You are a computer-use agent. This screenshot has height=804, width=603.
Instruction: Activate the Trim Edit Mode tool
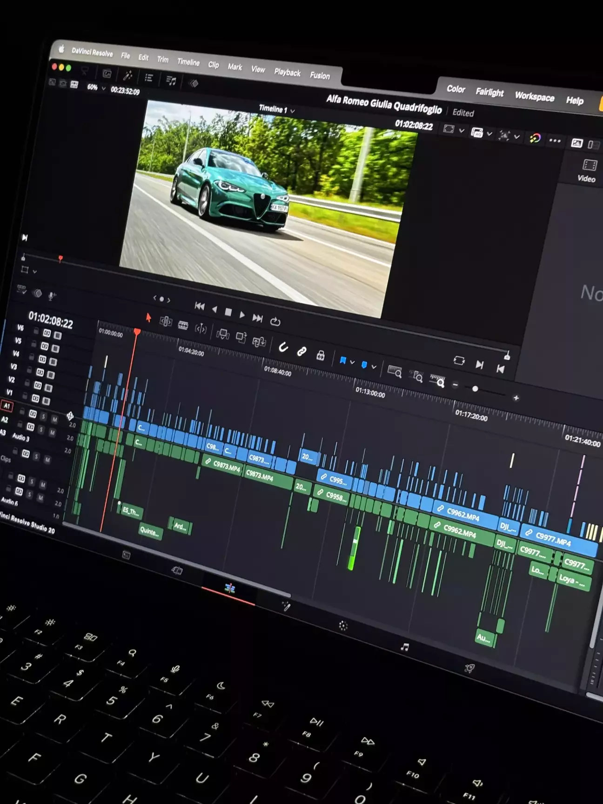[x=166, y=321]
